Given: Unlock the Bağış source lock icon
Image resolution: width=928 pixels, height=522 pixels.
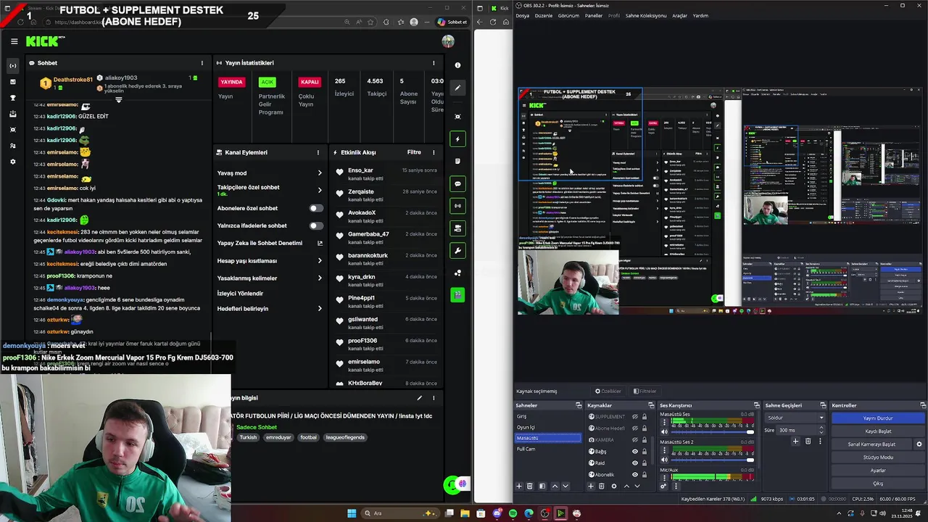Looking at the screenshot, I should [644, 452].
